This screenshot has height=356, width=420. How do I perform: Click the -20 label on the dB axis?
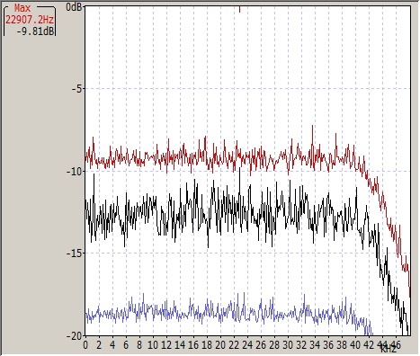(74, 336)
